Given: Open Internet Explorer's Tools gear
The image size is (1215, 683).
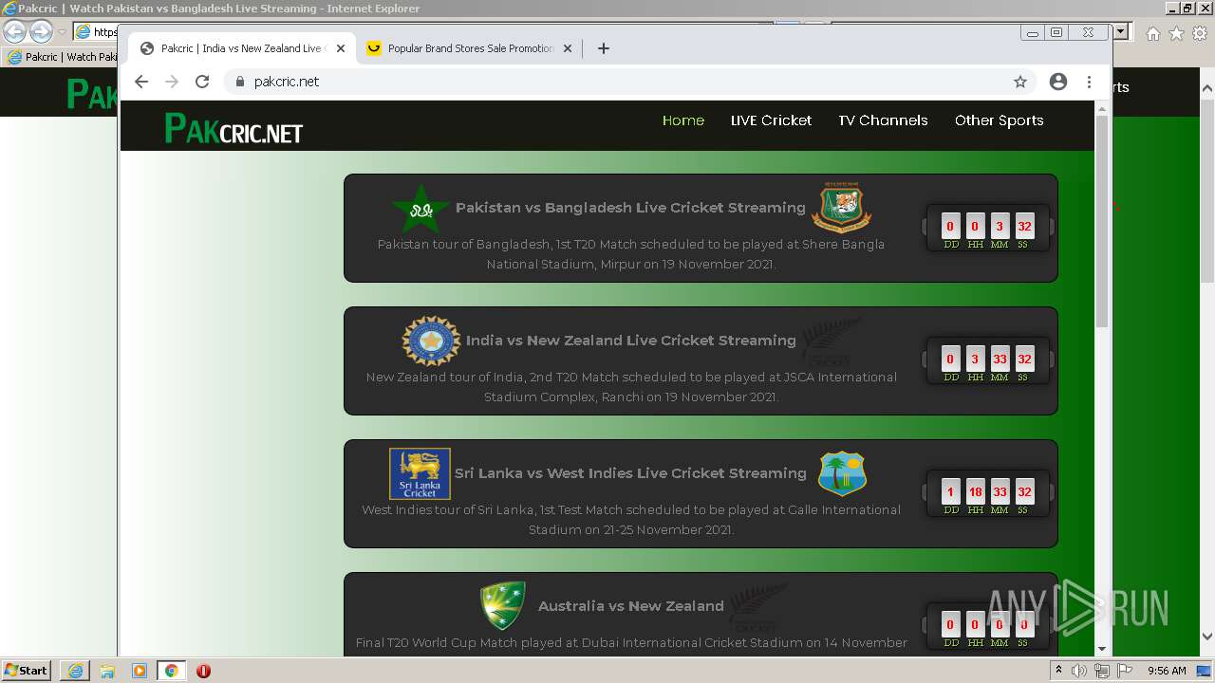Looking at the screenshot, I should [1200, 33].
